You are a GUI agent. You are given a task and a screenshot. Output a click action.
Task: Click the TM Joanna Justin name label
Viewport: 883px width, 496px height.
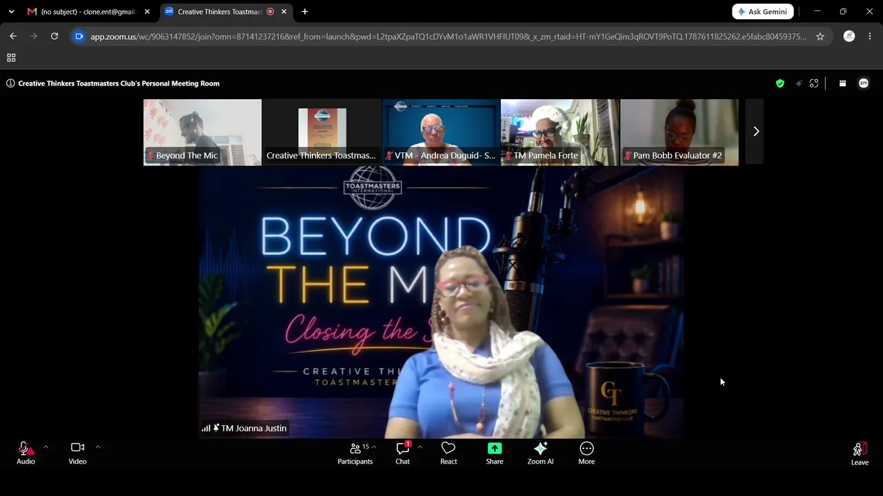point(253,428)
